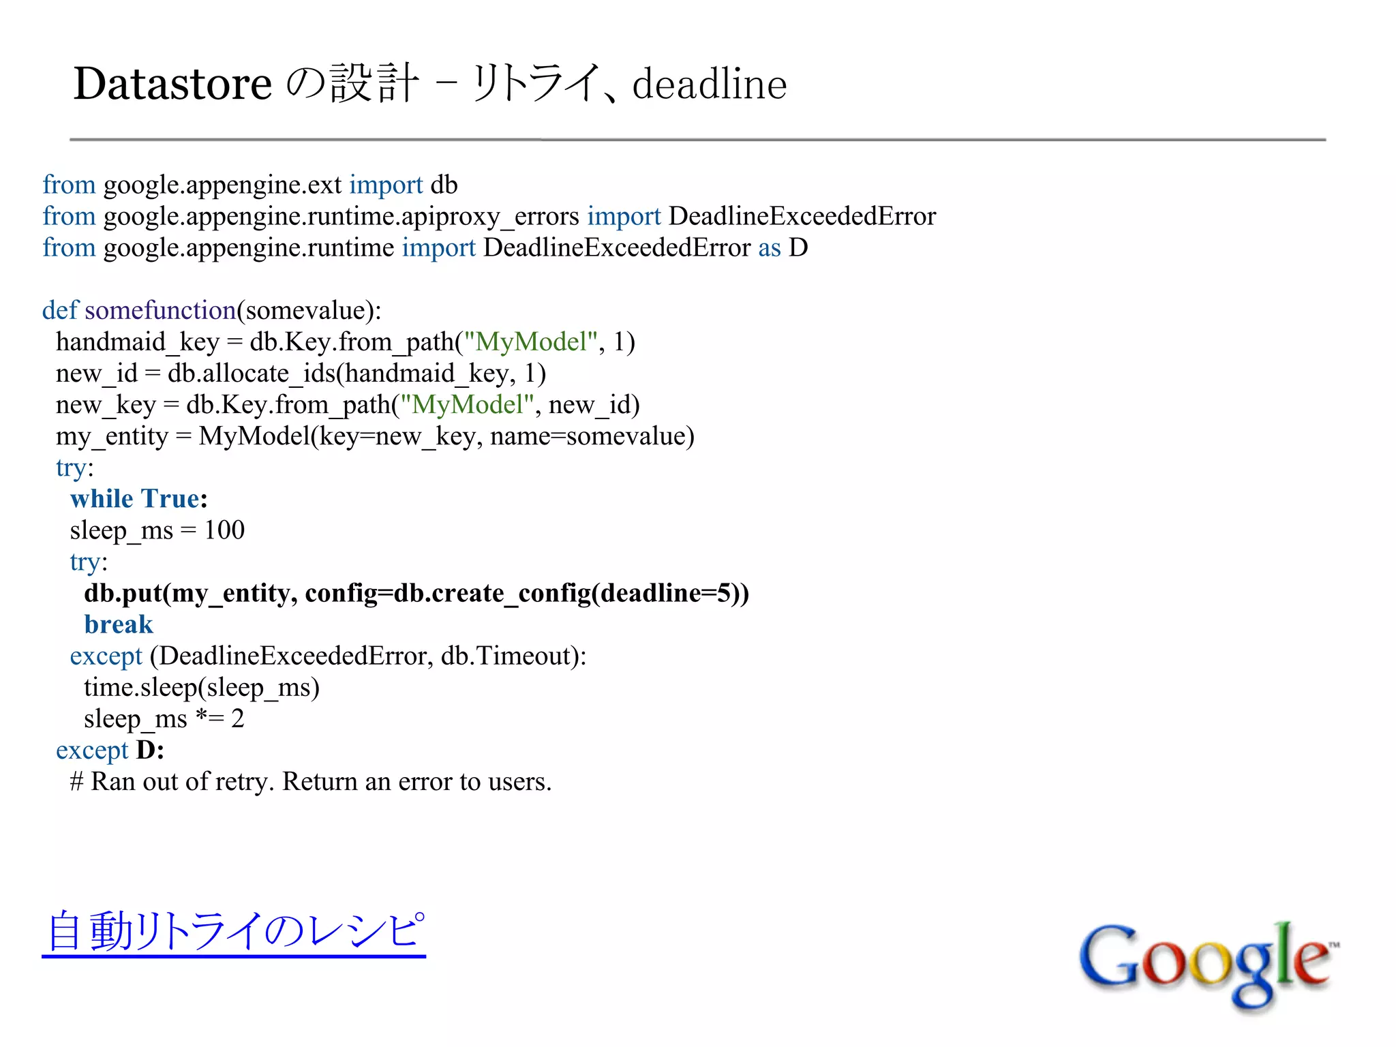This screenshot has height=1047, width=1396.
Task: Click the 'my_entity = MyModel(...)' line
Action: click(375, 436)
